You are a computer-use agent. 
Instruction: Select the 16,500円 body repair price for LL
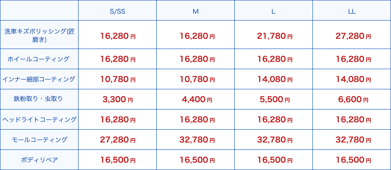[x=353, y=160]
